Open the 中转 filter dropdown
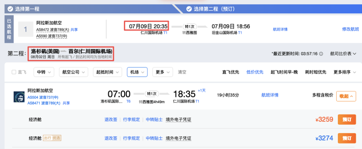 [x=44, y=72]
